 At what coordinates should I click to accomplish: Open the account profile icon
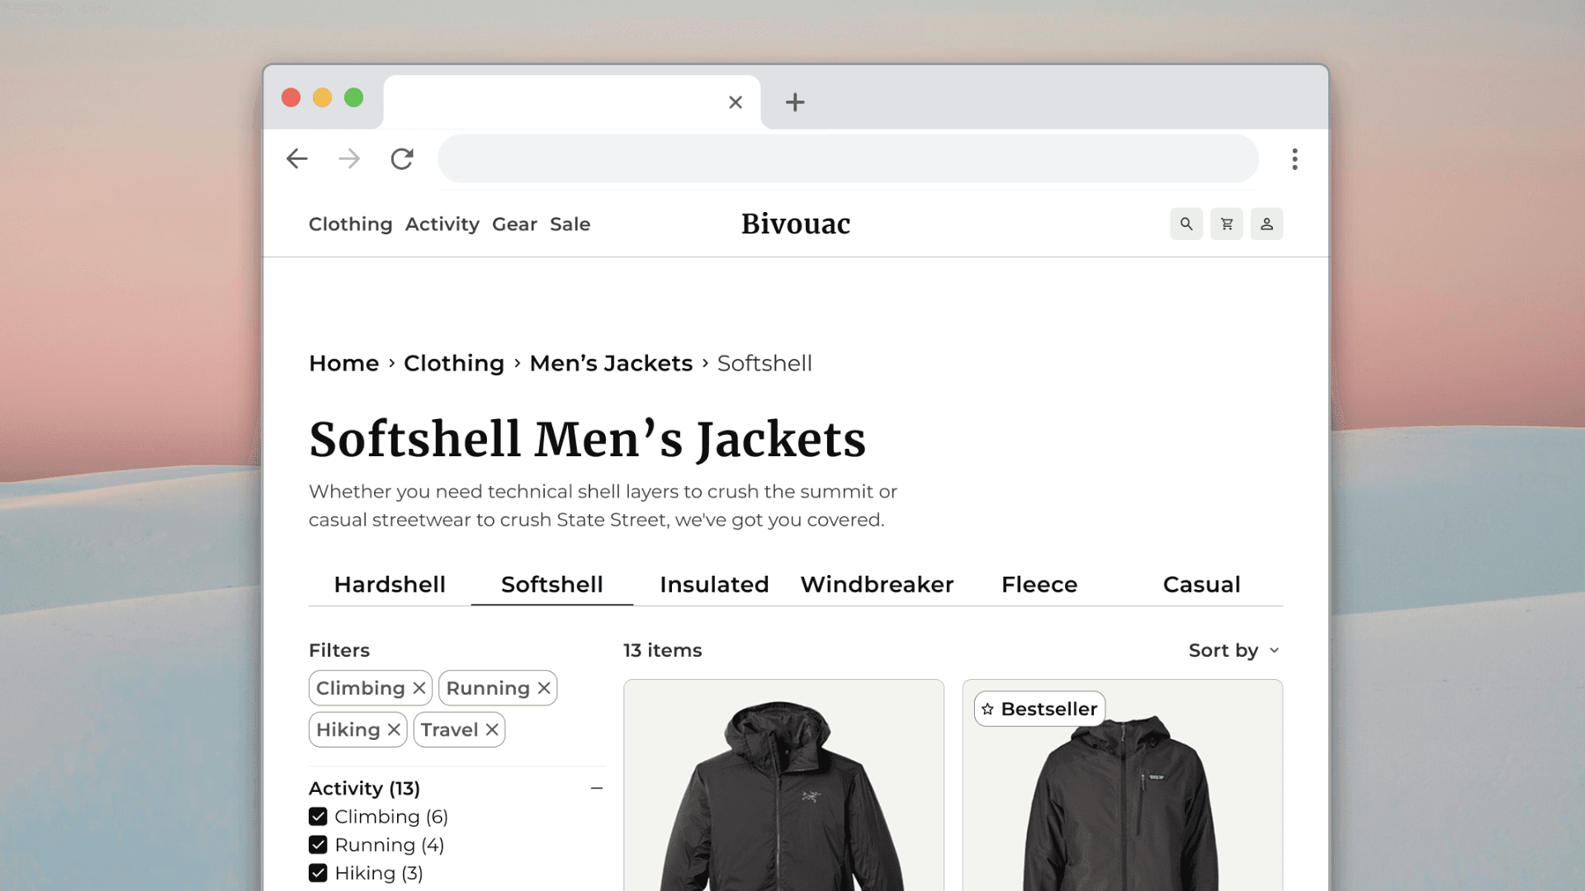tap(1267, 224)
